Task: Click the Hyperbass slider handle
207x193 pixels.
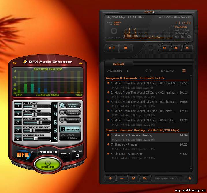Action: 36,139
